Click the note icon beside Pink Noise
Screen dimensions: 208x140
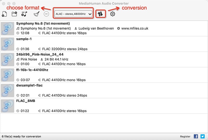tap(18, 59)
